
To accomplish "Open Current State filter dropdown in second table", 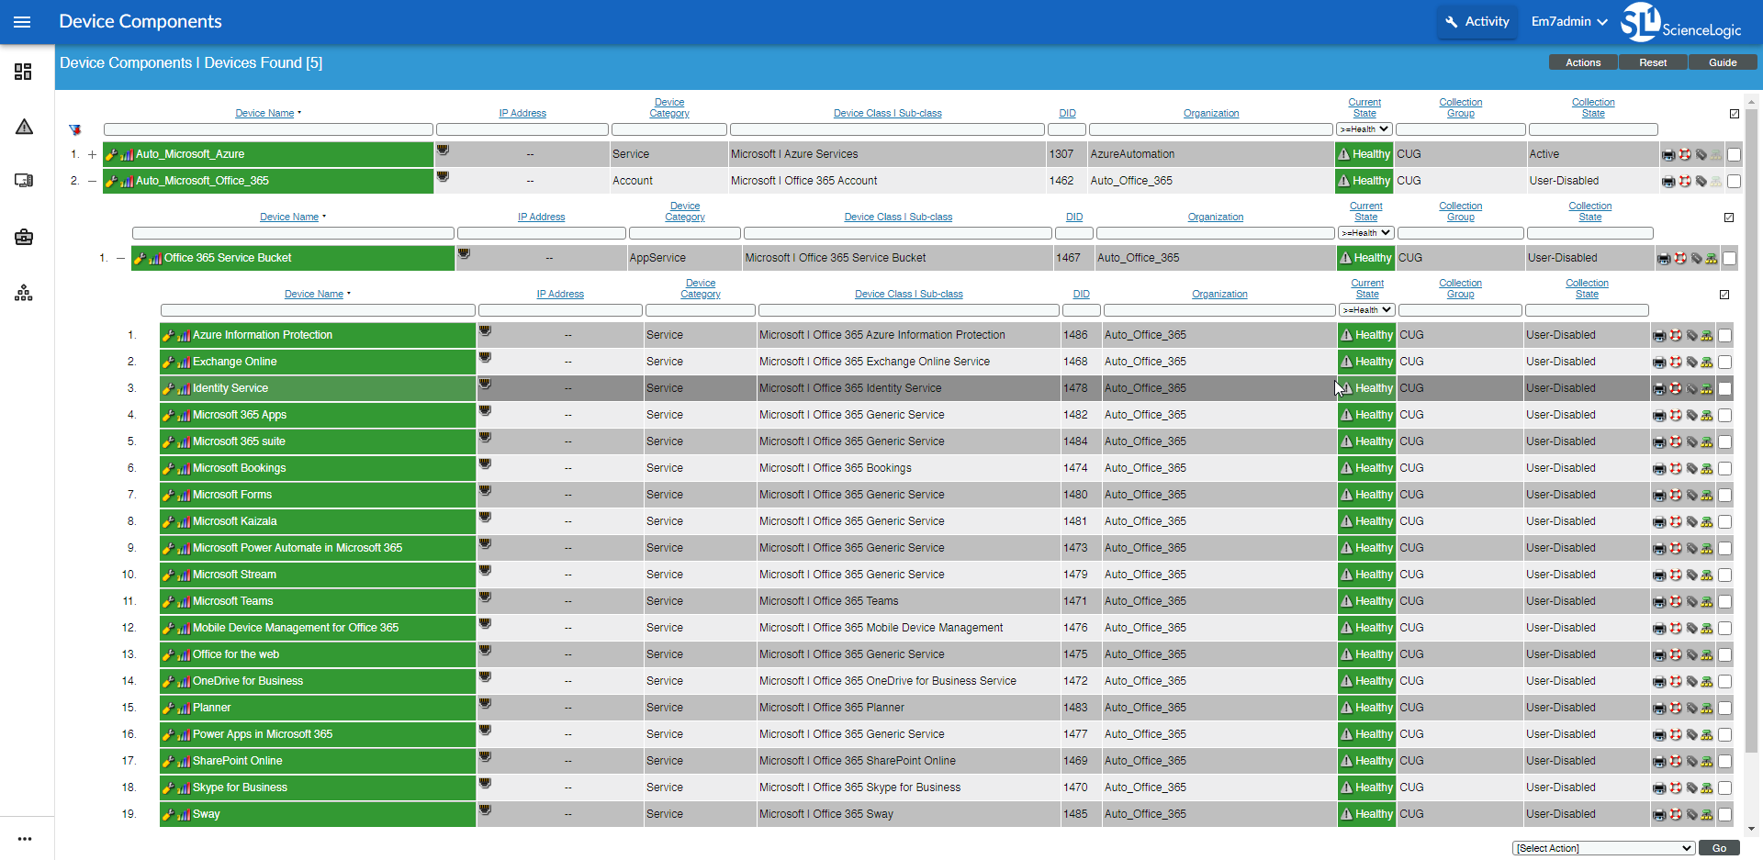I will tap(1366, 233).
